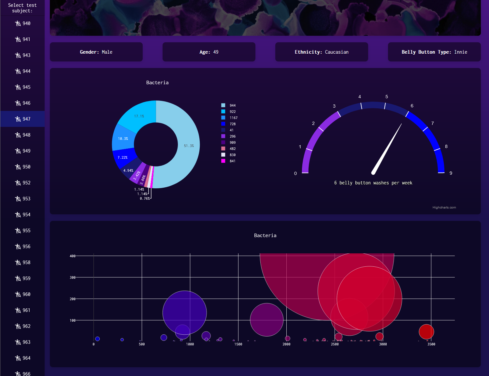Open the Highcharts.com link
Viewport: 489px width, 376px height.
444,207
